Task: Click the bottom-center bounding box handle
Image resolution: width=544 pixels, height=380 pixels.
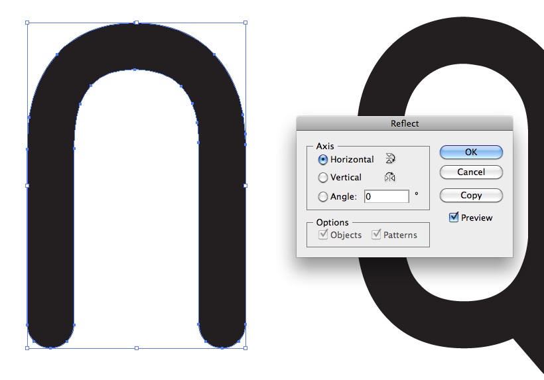Action: click(137, 348)
